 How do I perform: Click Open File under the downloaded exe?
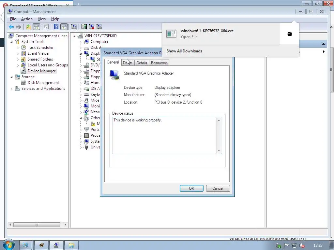click(x=189, y=37)
